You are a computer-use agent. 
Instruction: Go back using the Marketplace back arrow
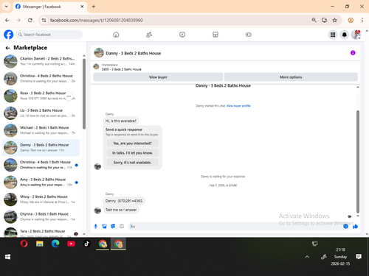point(7,48)
